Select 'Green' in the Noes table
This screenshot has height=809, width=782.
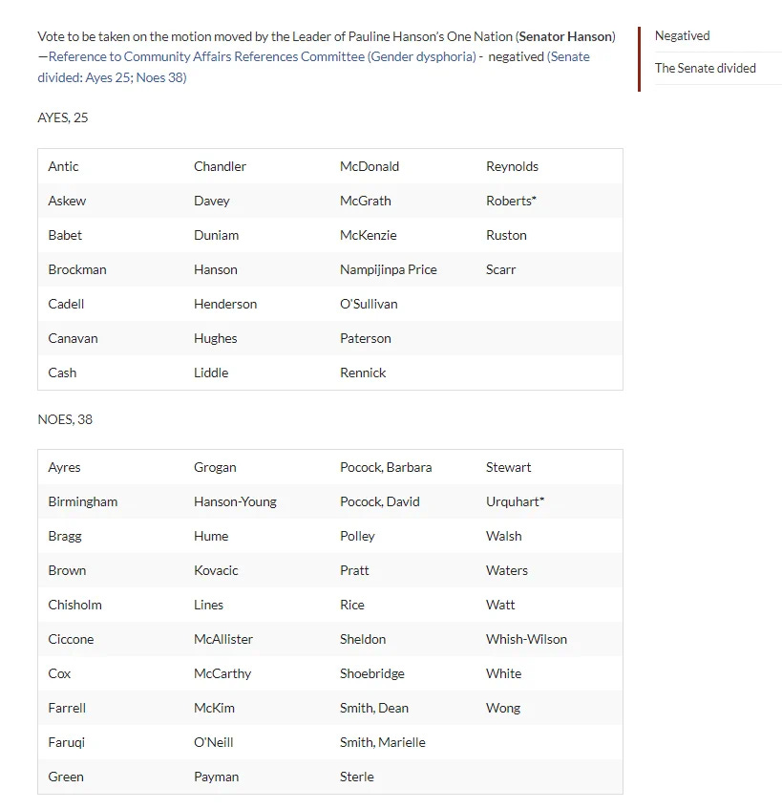click(66, 777)
